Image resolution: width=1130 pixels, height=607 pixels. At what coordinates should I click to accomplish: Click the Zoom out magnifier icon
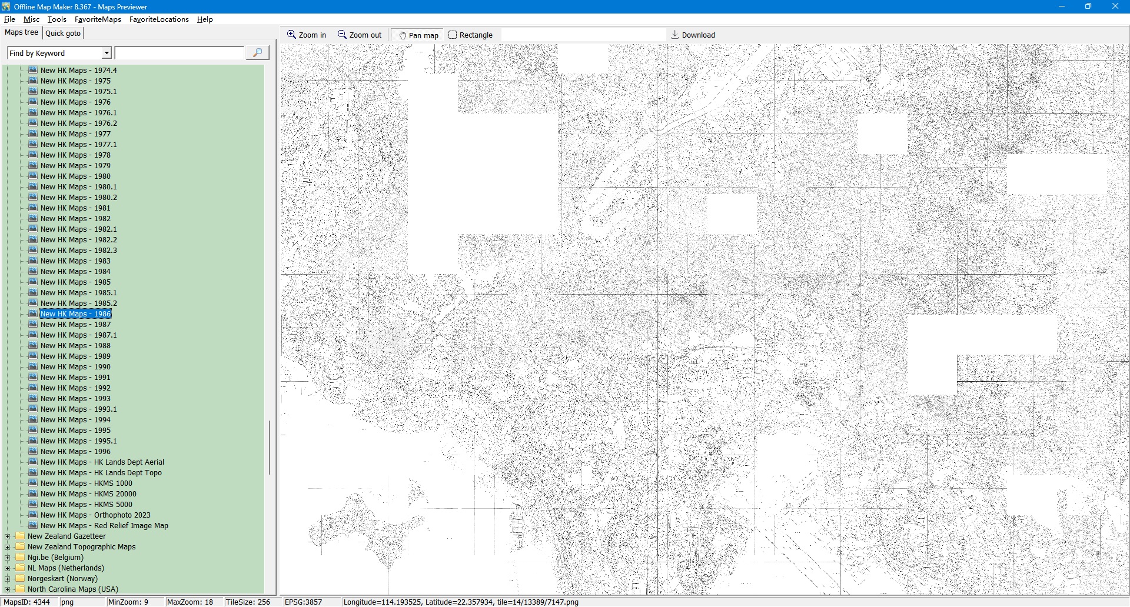point(342,35)
